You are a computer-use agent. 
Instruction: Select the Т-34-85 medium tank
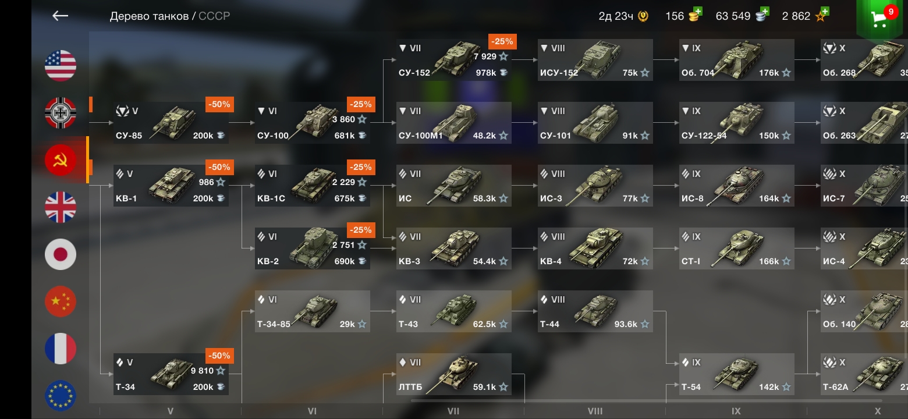313,311
